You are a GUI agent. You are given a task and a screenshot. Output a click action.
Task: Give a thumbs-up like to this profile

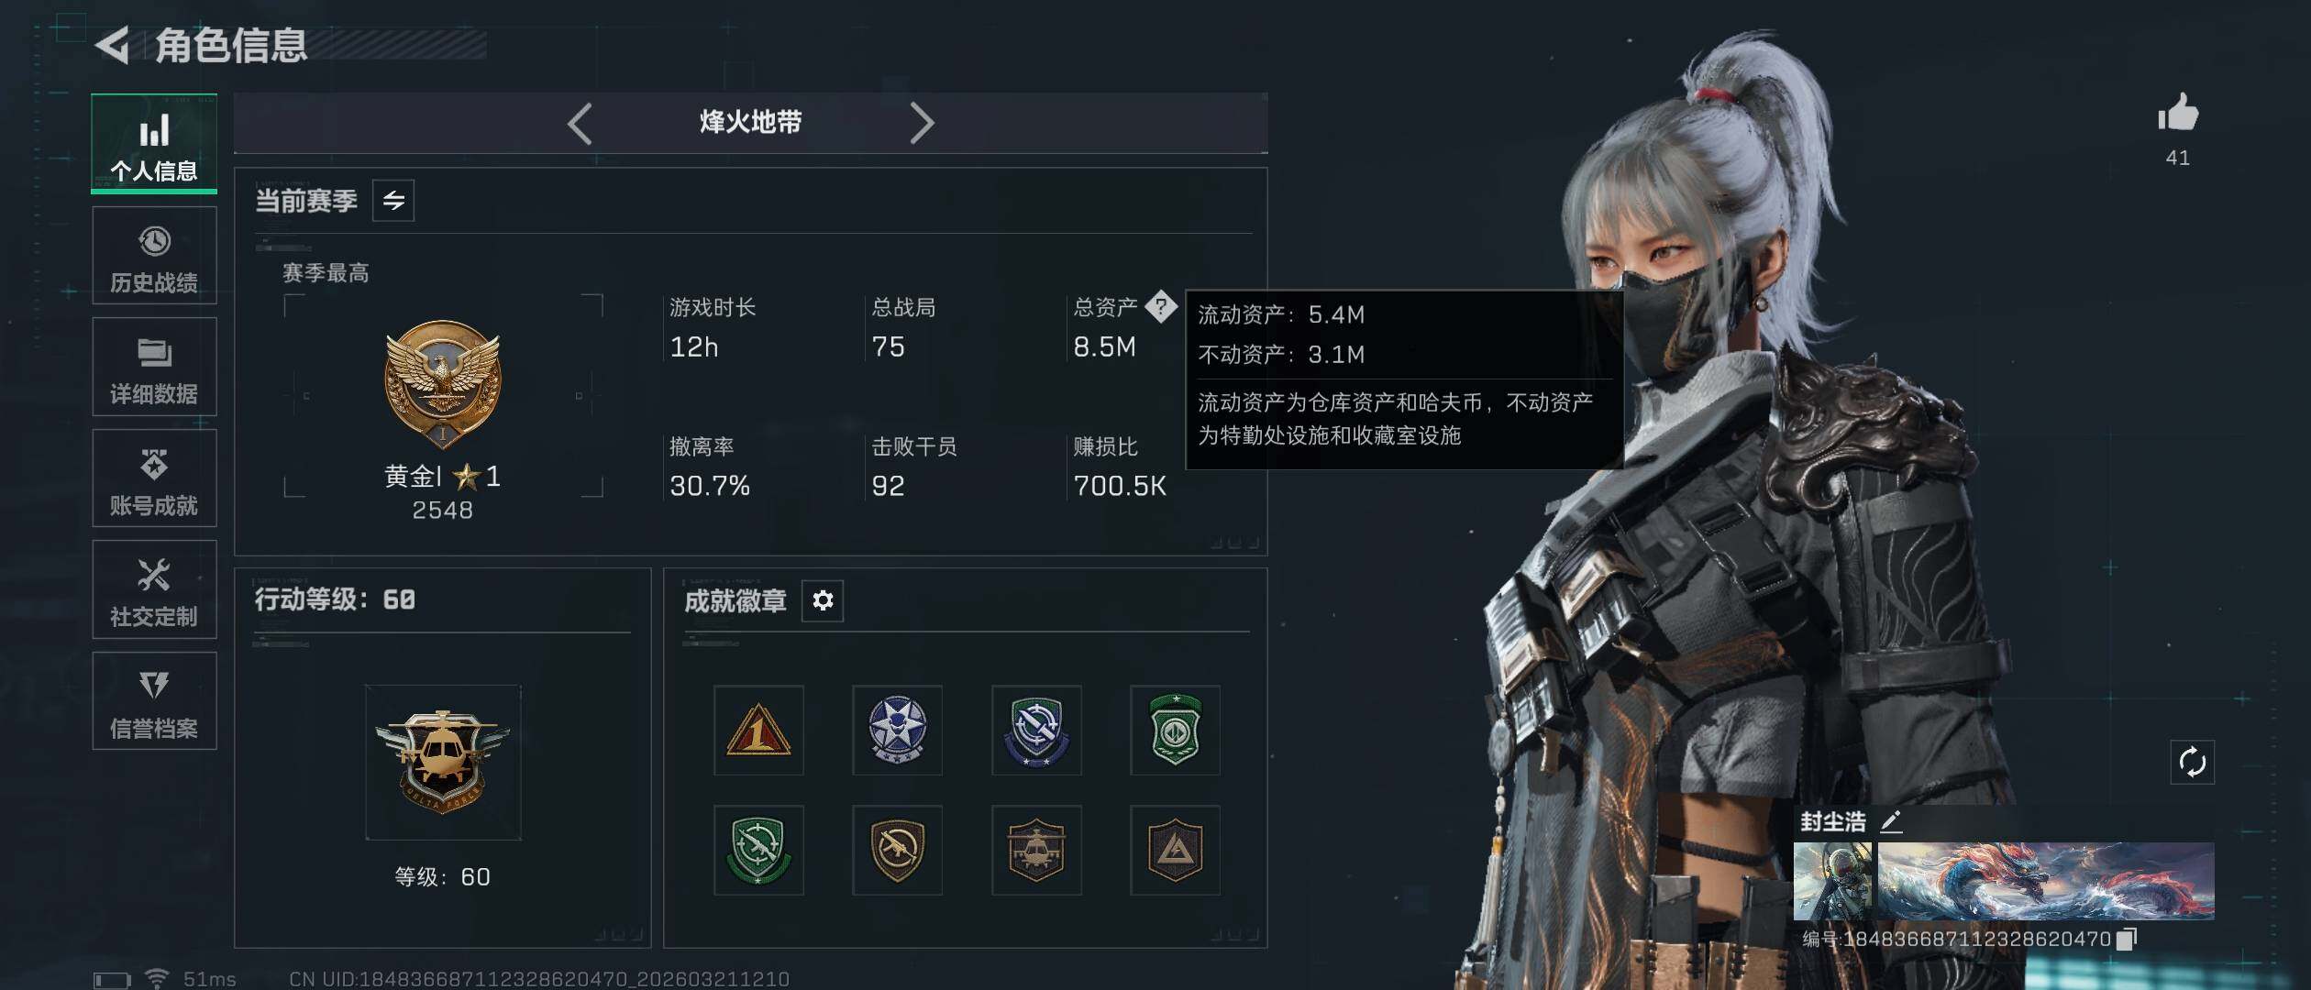[2178, 114]
